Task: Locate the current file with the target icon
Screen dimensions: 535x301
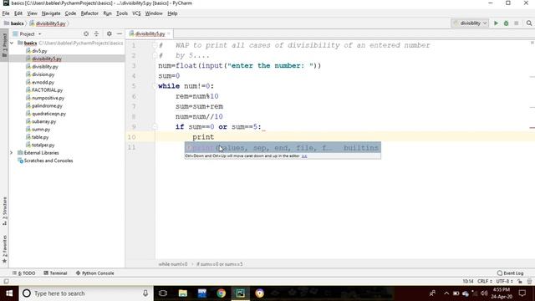Action: tap(86, 33)
